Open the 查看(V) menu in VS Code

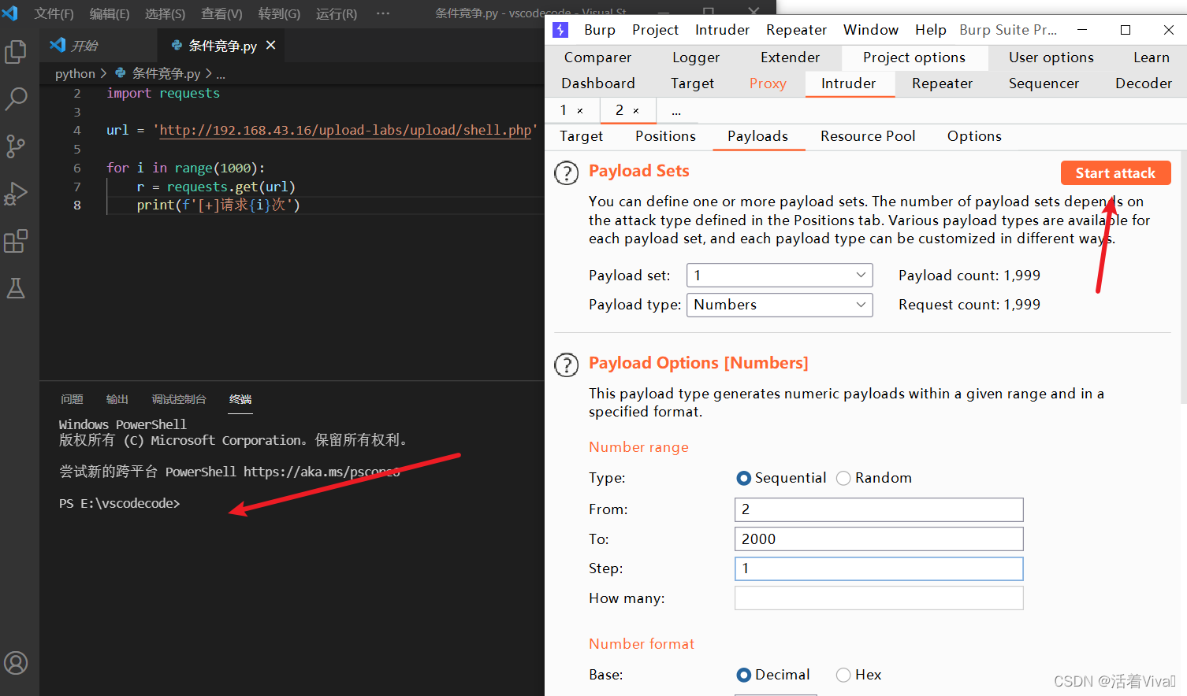(x=221, y=13)
